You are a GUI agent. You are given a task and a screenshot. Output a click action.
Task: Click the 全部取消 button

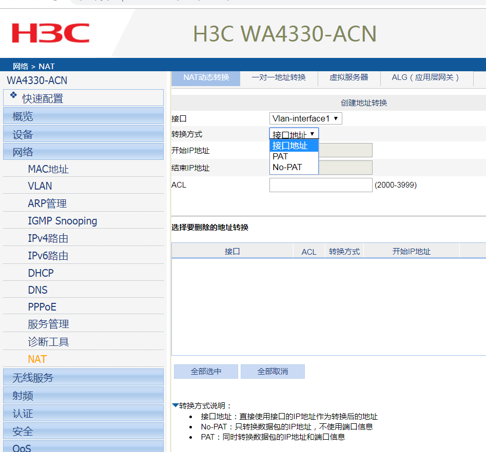[x=273, y=371]
